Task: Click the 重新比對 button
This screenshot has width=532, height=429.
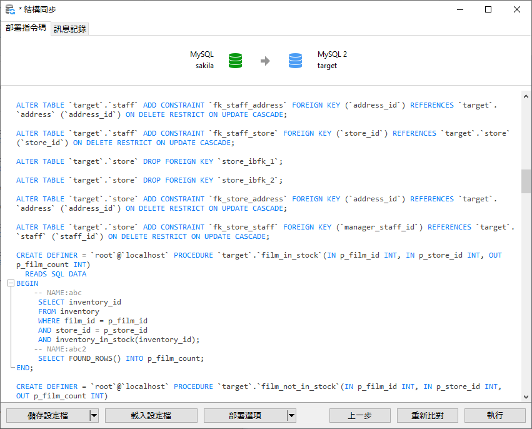Action: (427, 415)
